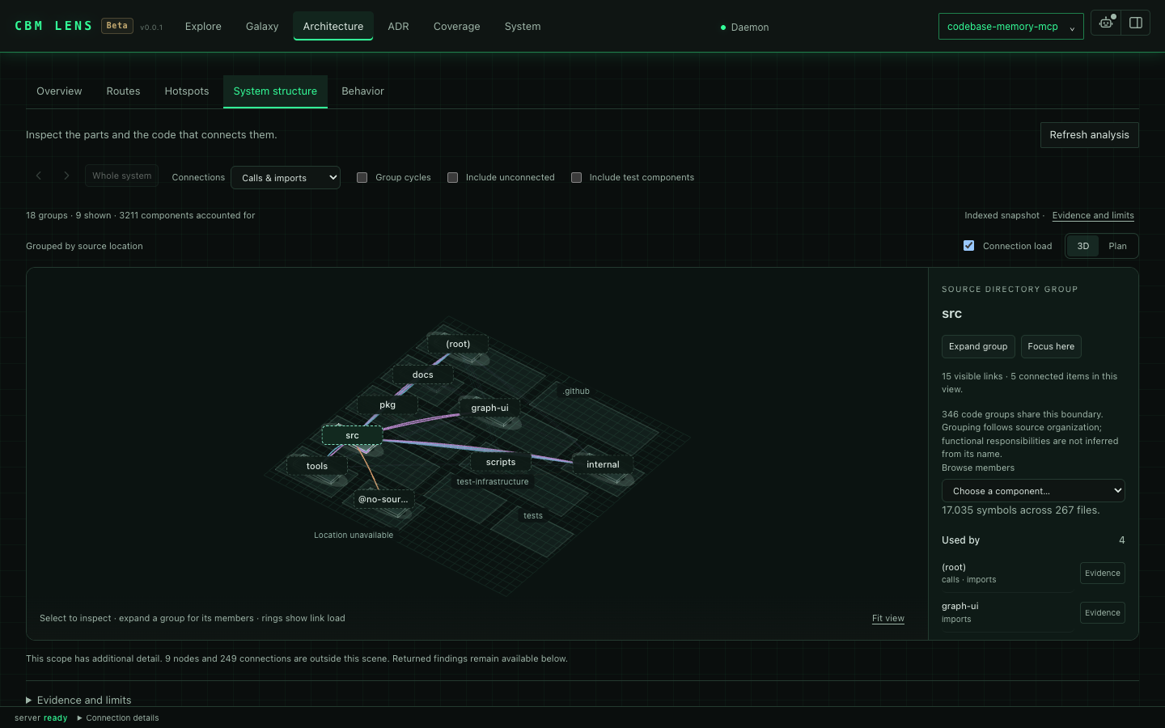The image size is (1165, 728).
Task: Expand the Evidence and limits section
Action: (78, 700)
